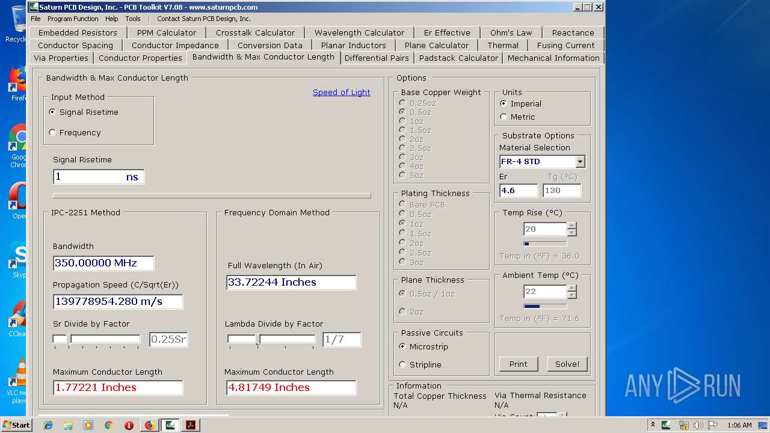Open the Planar Inductors tab

pyautogui.click(x=354, y=45)
